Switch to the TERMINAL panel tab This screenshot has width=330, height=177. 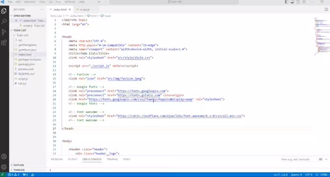click(112, 159)
